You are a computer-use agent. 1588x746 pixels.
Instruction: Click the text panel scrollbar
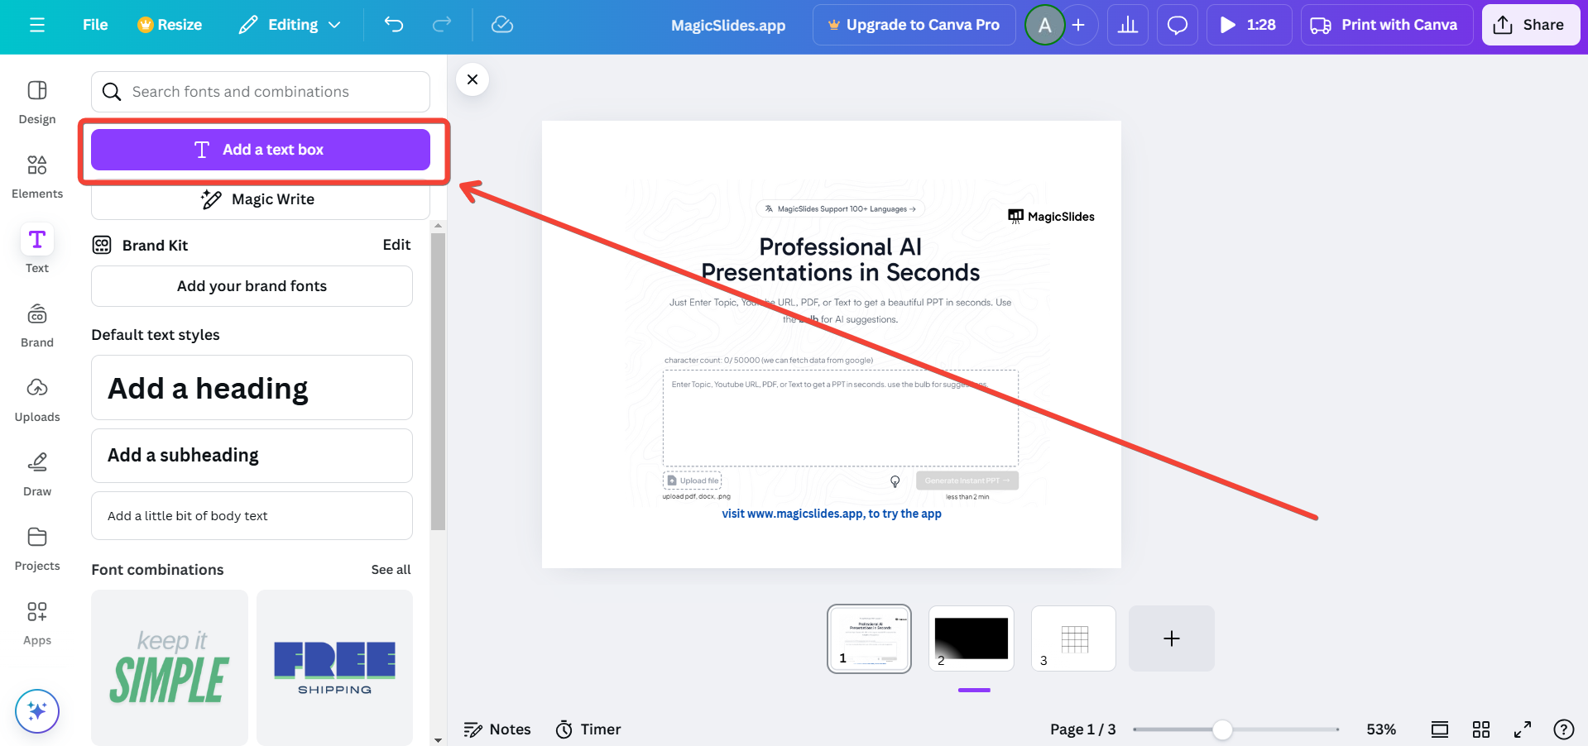[439, 381]
